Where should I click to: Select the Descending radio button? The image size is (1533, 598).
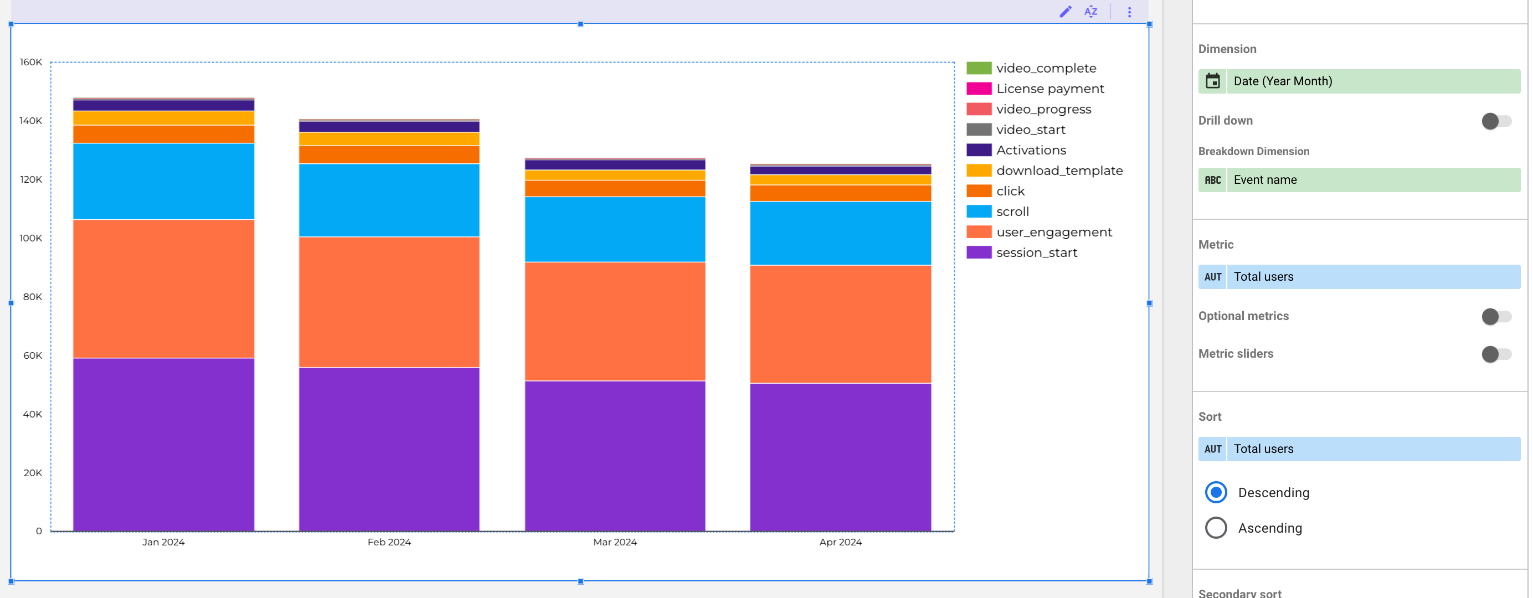1216,492
